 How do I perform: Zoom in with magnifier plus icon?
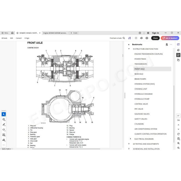[178, 143]
